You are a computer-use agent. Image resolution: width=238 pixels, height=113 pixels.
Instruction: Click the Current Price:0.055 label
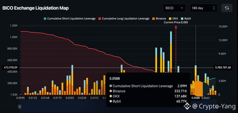click(x=176, y=22)
